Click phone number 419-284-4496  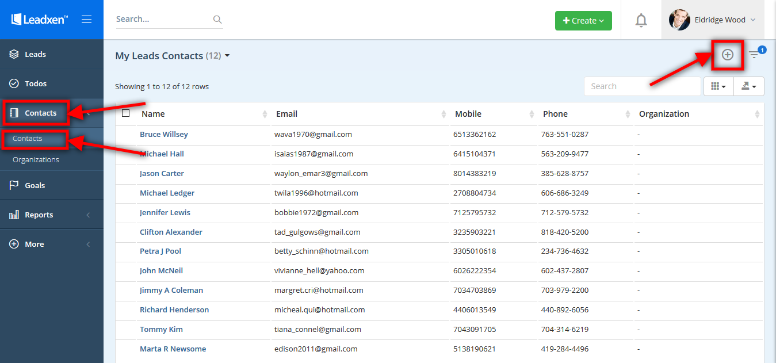click(x=565, y=349)
